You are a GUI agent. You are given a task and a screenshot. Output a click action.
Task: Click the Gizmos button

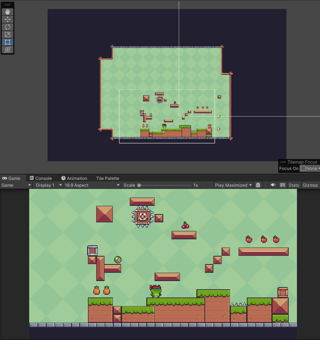click(310, 185)
